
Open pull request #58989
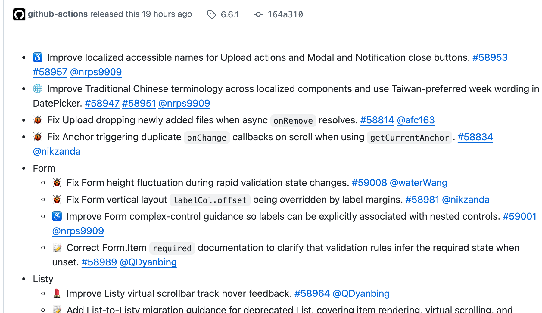click(99, 262)
